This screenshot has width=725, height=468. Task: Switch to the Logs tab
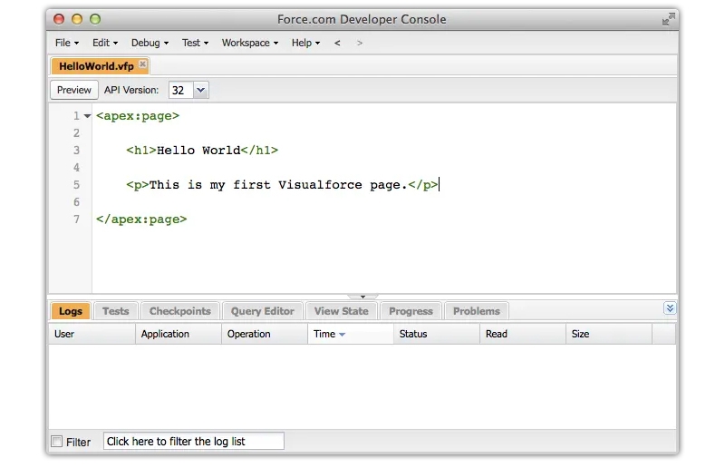pos(71,311)
